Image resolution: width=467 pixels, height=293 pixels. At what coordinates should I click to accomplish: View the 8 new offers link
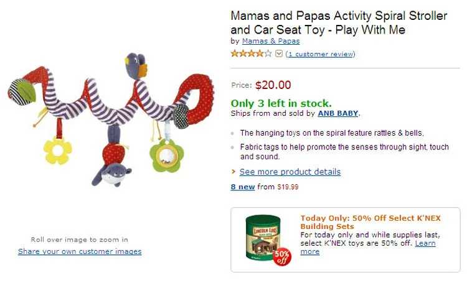[x=243, y=187]
